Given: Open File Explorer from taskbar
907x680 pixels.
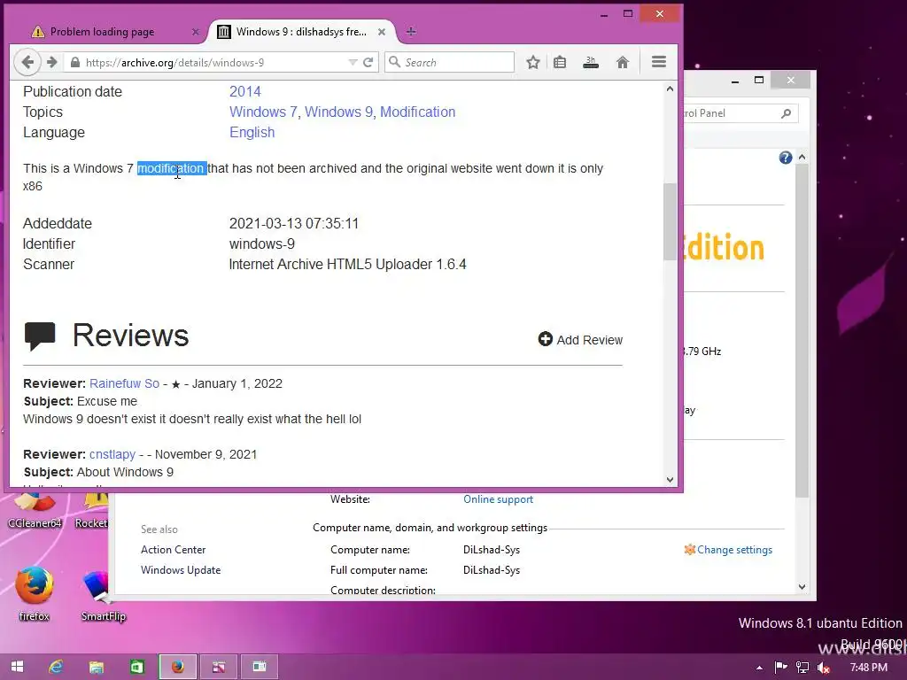Looking at the screenshot, I should coord(96,667).
